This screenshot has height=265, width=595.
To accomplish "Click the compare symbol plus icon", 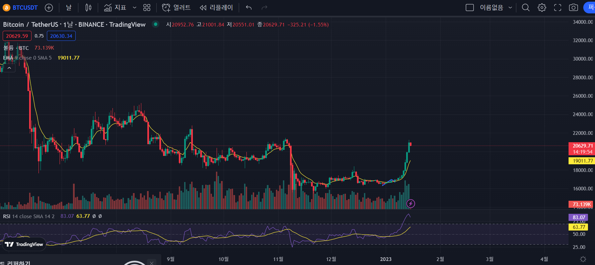I will click(x=49, y=7).
